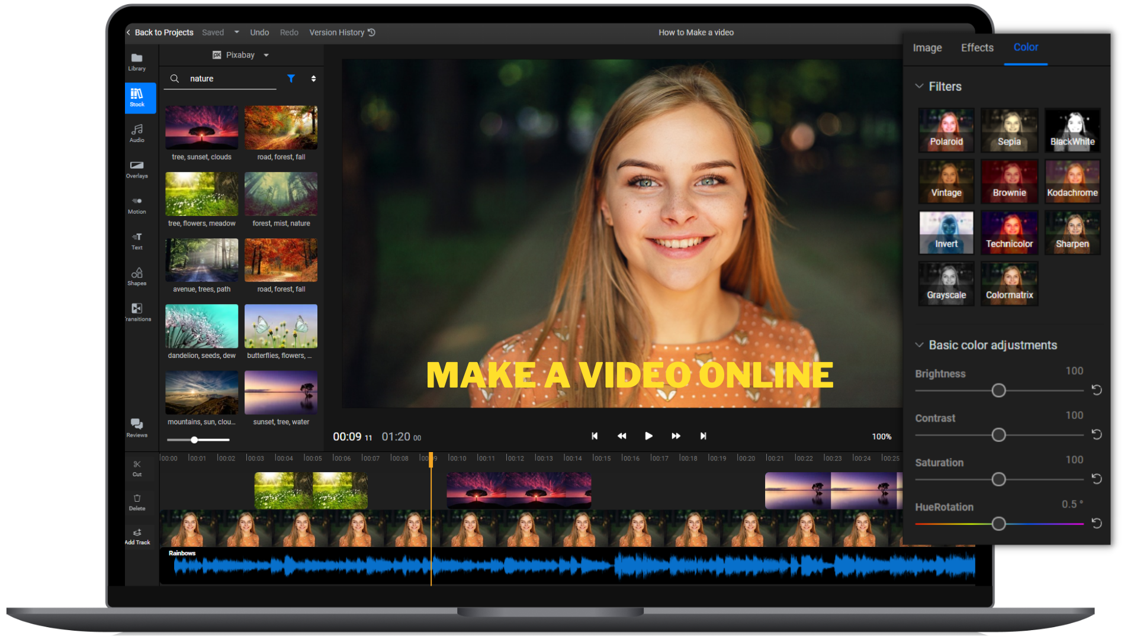This screenshot has width=1137, height=639.
Task: Apply the Colormatrix filter
Action: (1009, 283)
